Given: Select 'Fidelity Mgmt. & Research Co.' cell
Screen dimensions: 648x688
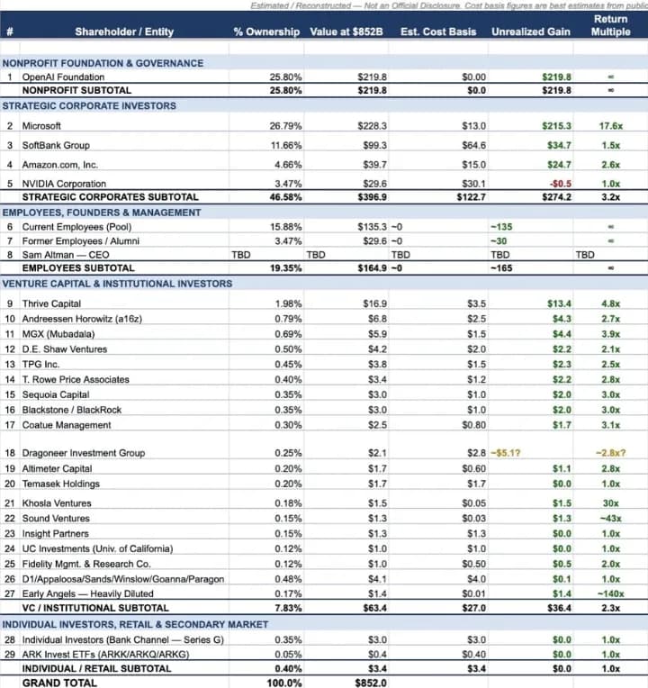Looking at the screenshot, I should click(x=86, y=565).
